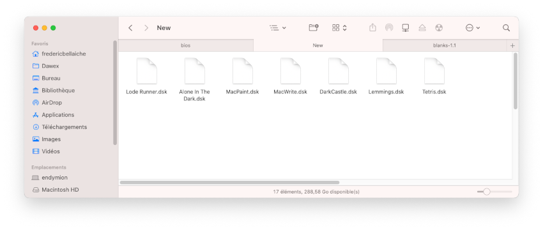Click the New folder title in toolbar
This screenshot has width=543, height=230.
click(164, 28)
